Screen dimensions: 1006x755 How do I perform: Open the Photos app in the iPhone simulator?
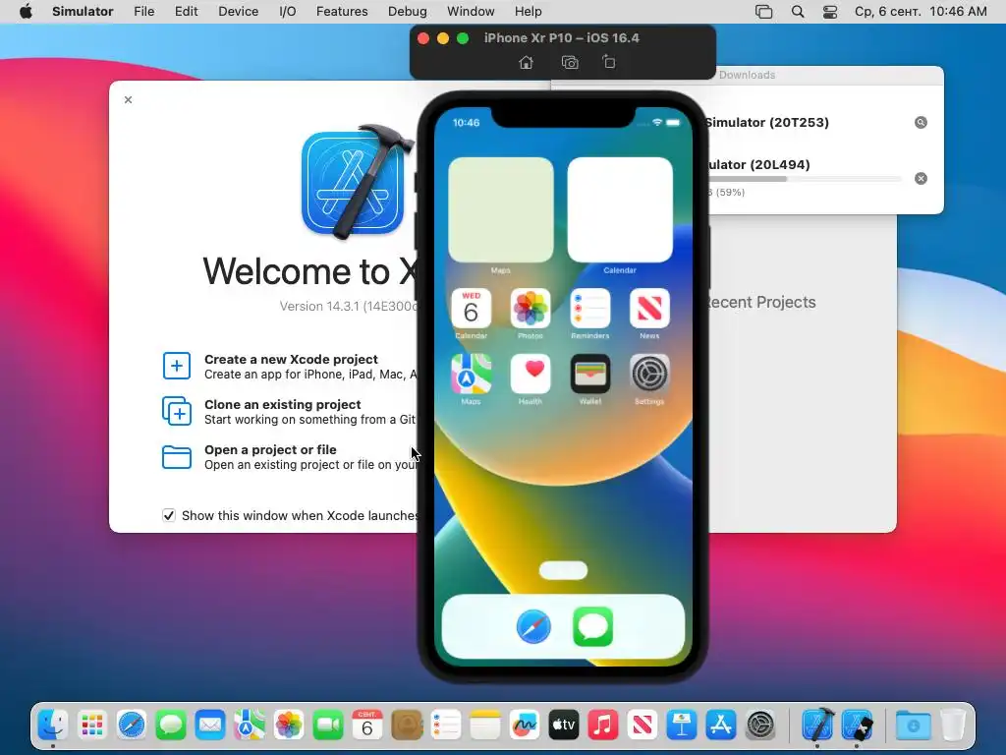(x=530, y=308)
